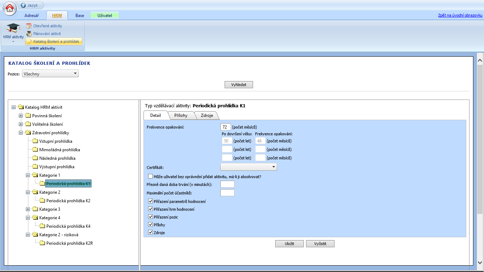Viewport: 484px width, 272px height.
Task: Collapse the Zdravotní prohlídky node
Action: pos(21,133)
